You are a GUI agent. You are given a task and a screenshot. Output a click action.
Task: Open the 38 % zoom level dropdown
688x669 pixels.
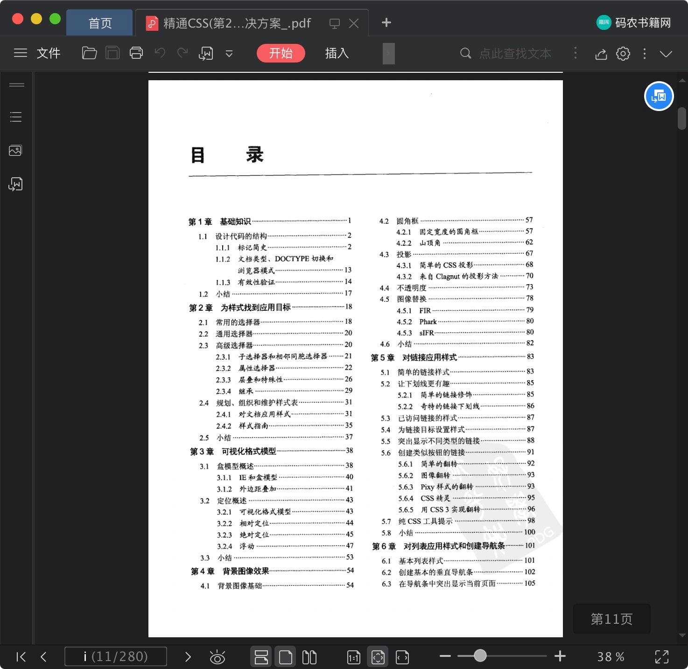[x=611, y=656]
